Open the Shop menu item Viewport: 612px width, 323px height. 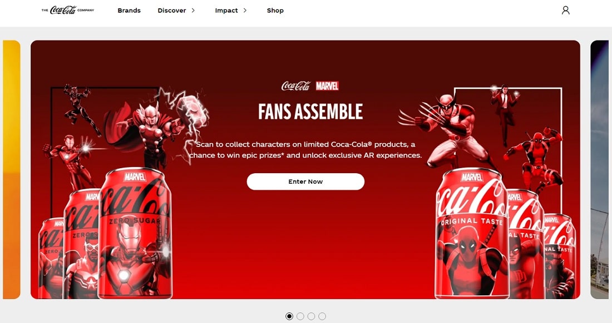point(275,11)
